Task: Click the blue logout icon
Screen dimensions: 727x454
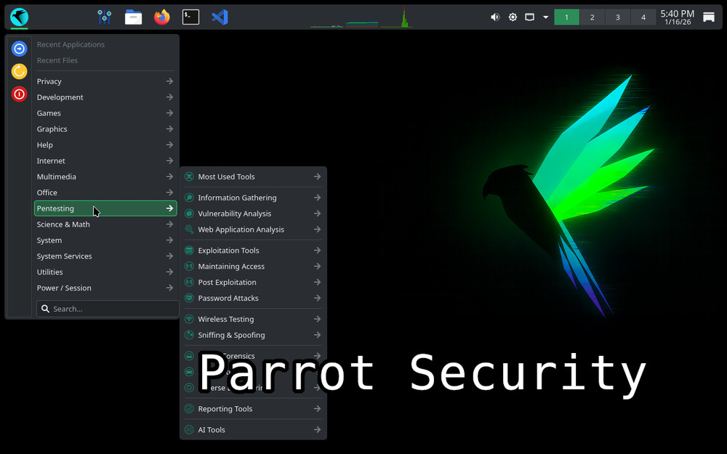Action: pos(20,49)
